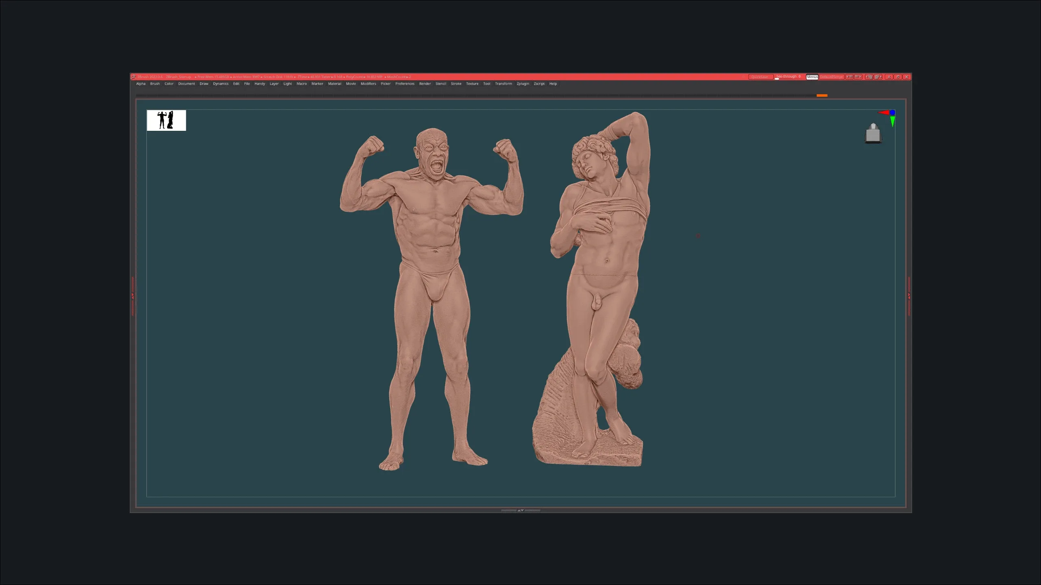Open the Texture menu
Screen dimensions: 1041x585
coord(472,84)
